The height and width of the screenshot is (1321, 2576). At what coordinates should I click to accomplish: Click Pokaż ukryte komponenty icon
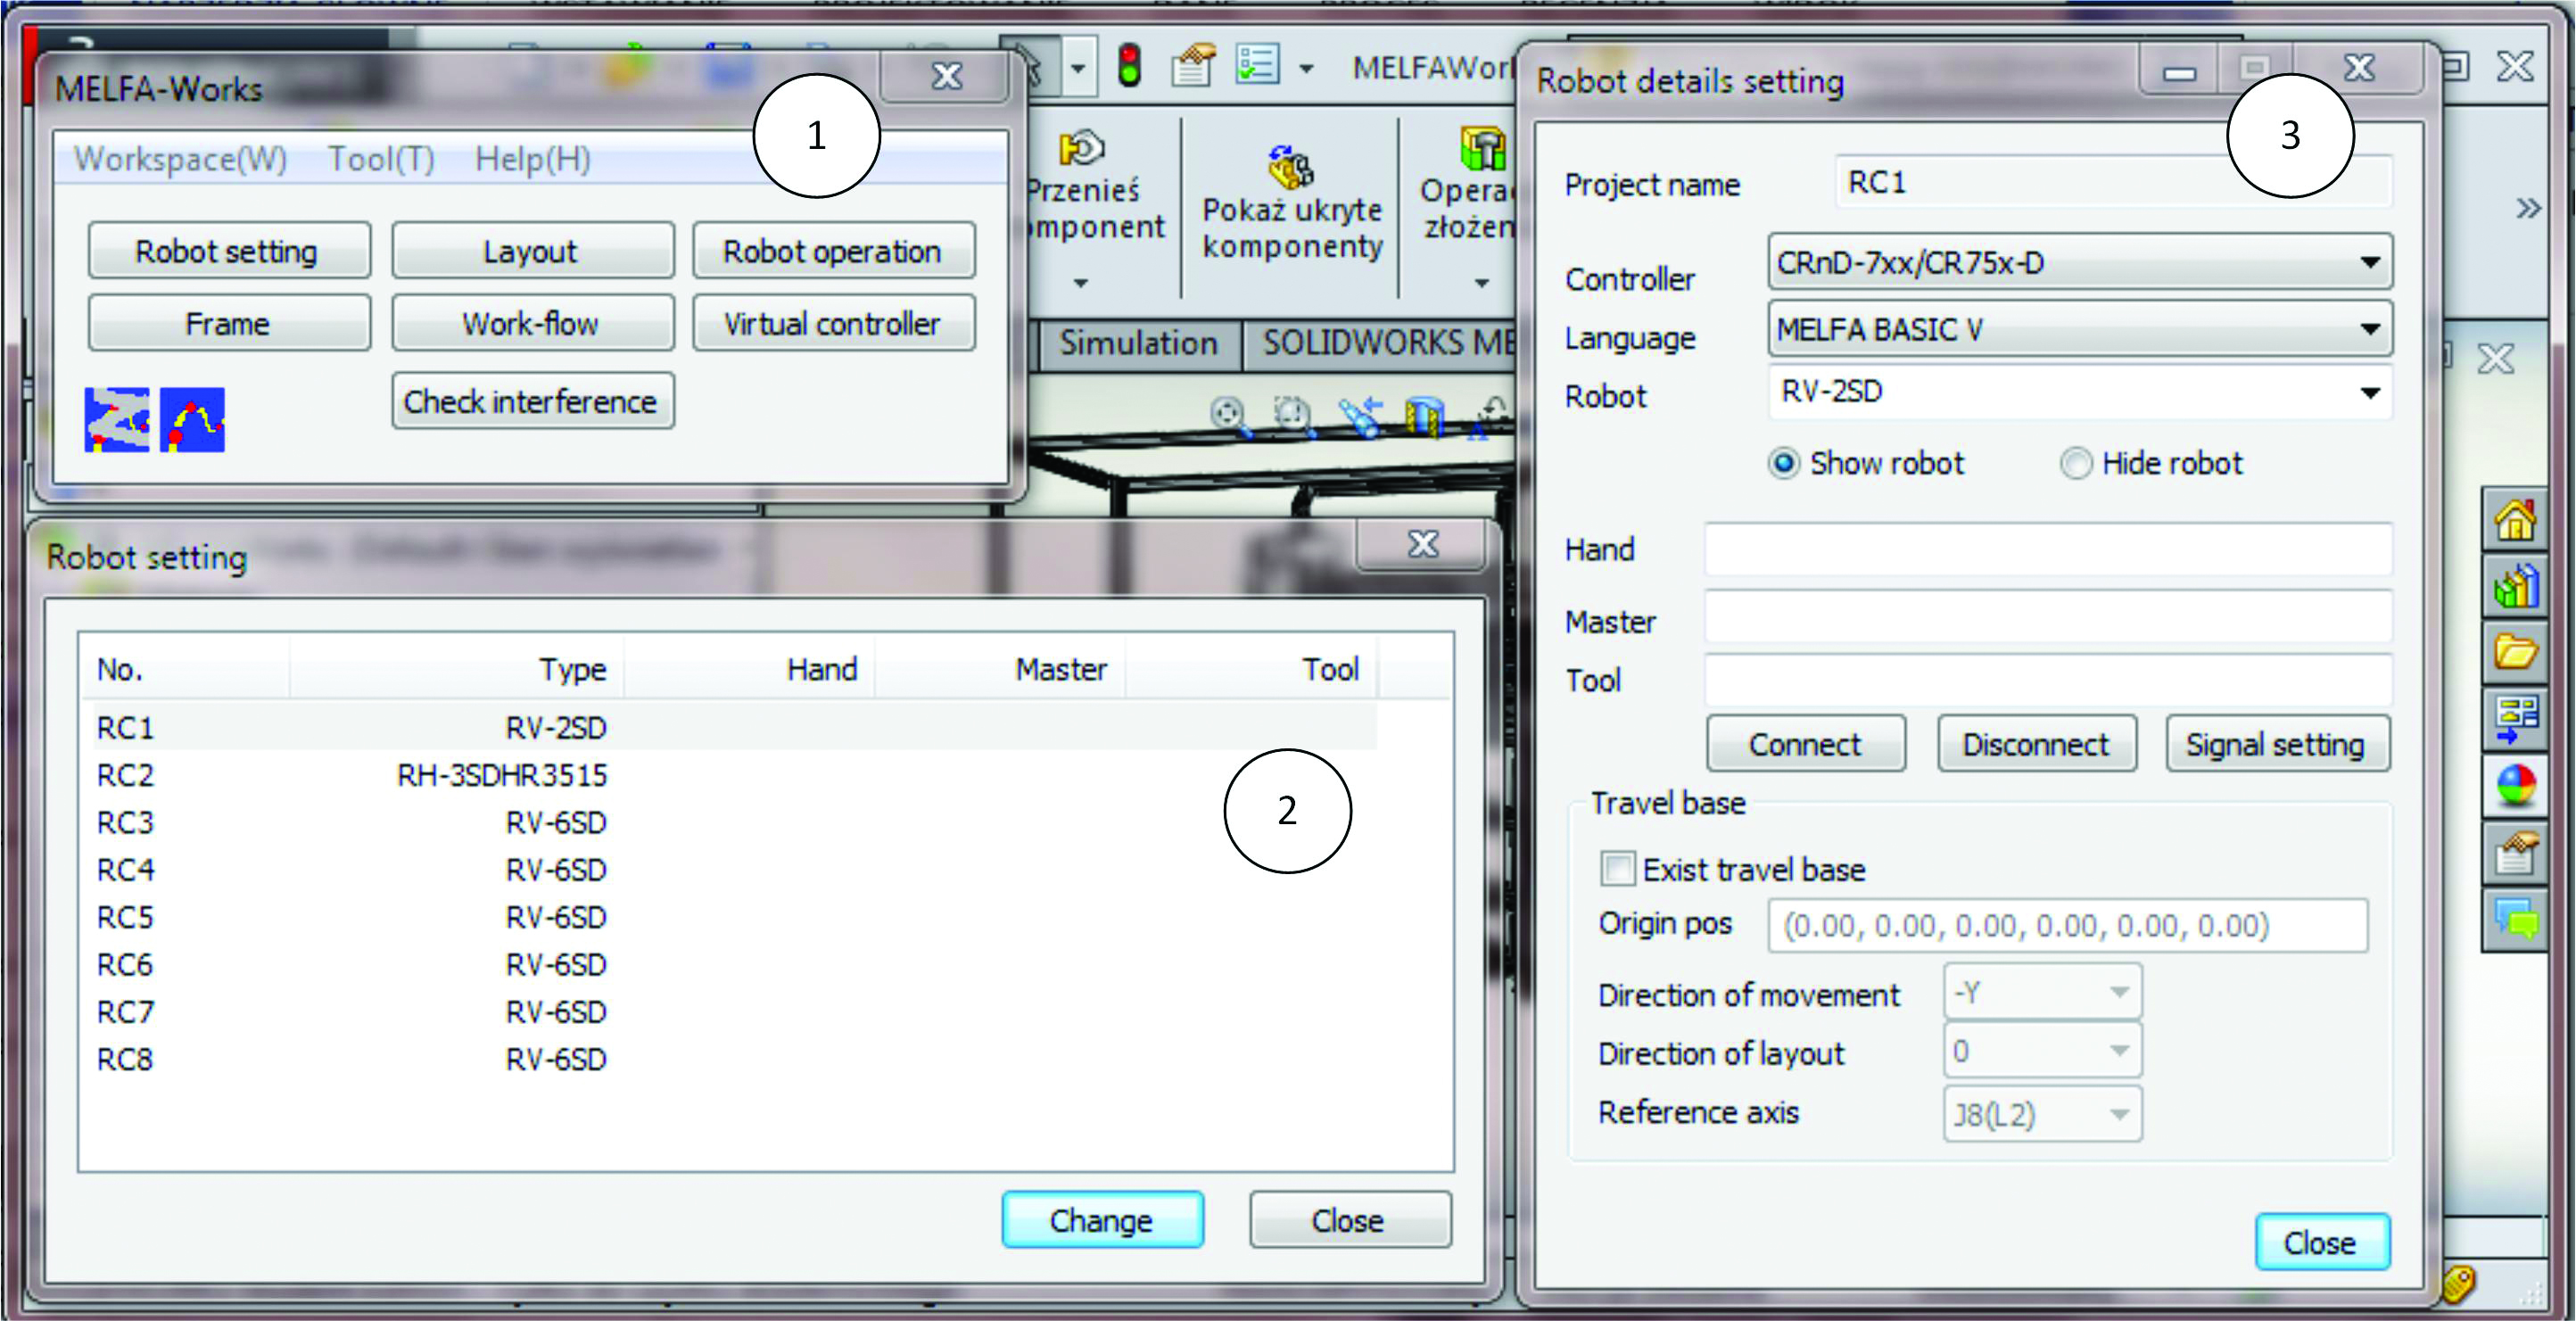tap(1291, 167)
